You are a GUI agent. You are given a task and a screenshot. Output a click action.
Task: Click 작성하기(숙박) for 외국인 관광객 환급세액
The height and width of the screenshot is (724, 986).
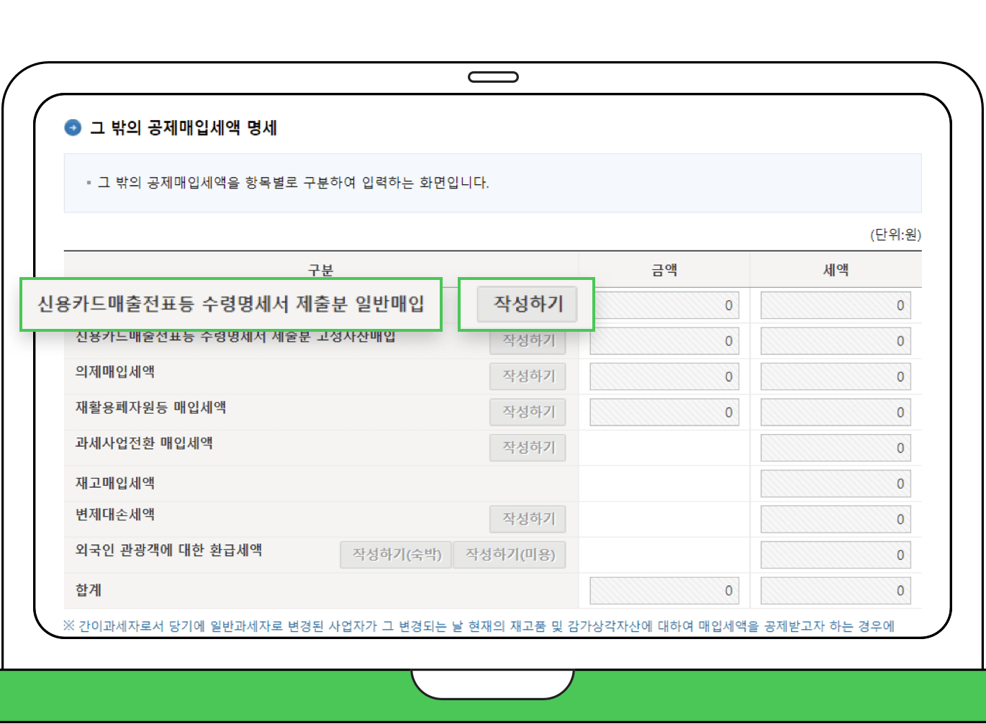tap(395, 554)
